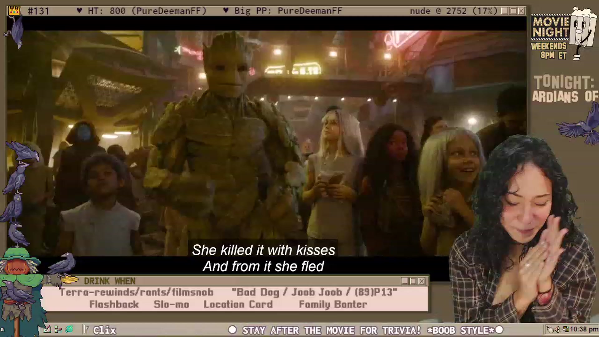The height and width of the screenshot is (337, 599).
Task: Click the speaker volume icon in system tray
Action: pos(557,330)
